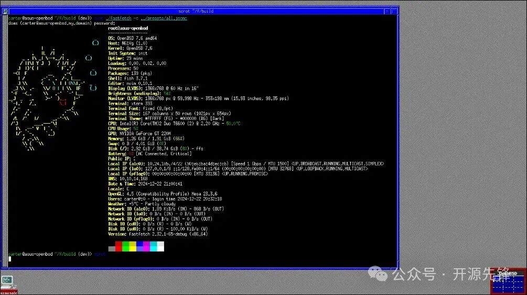This screenshot has height=295, width=527.
Task: Click the OpenBSD label of the pager
Action: tap(508, 274)
